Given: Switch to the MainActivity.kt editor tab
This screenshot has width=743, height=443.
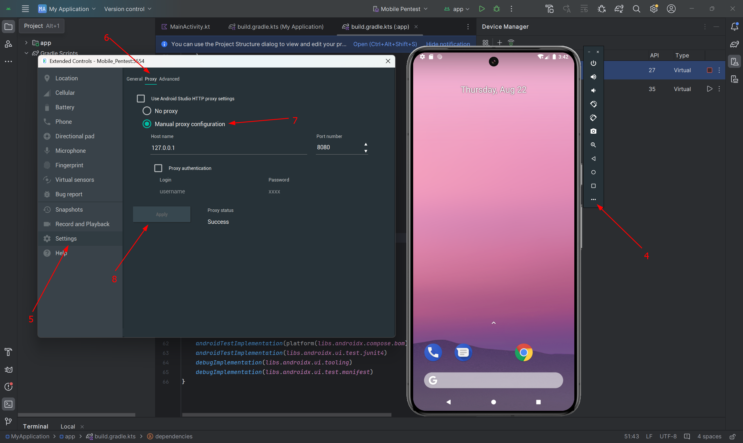Looking at the screenshot, I should coord(190,27).
